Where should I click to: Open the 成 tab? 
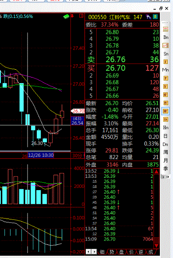pyautogui.click(x=151, y=252)
